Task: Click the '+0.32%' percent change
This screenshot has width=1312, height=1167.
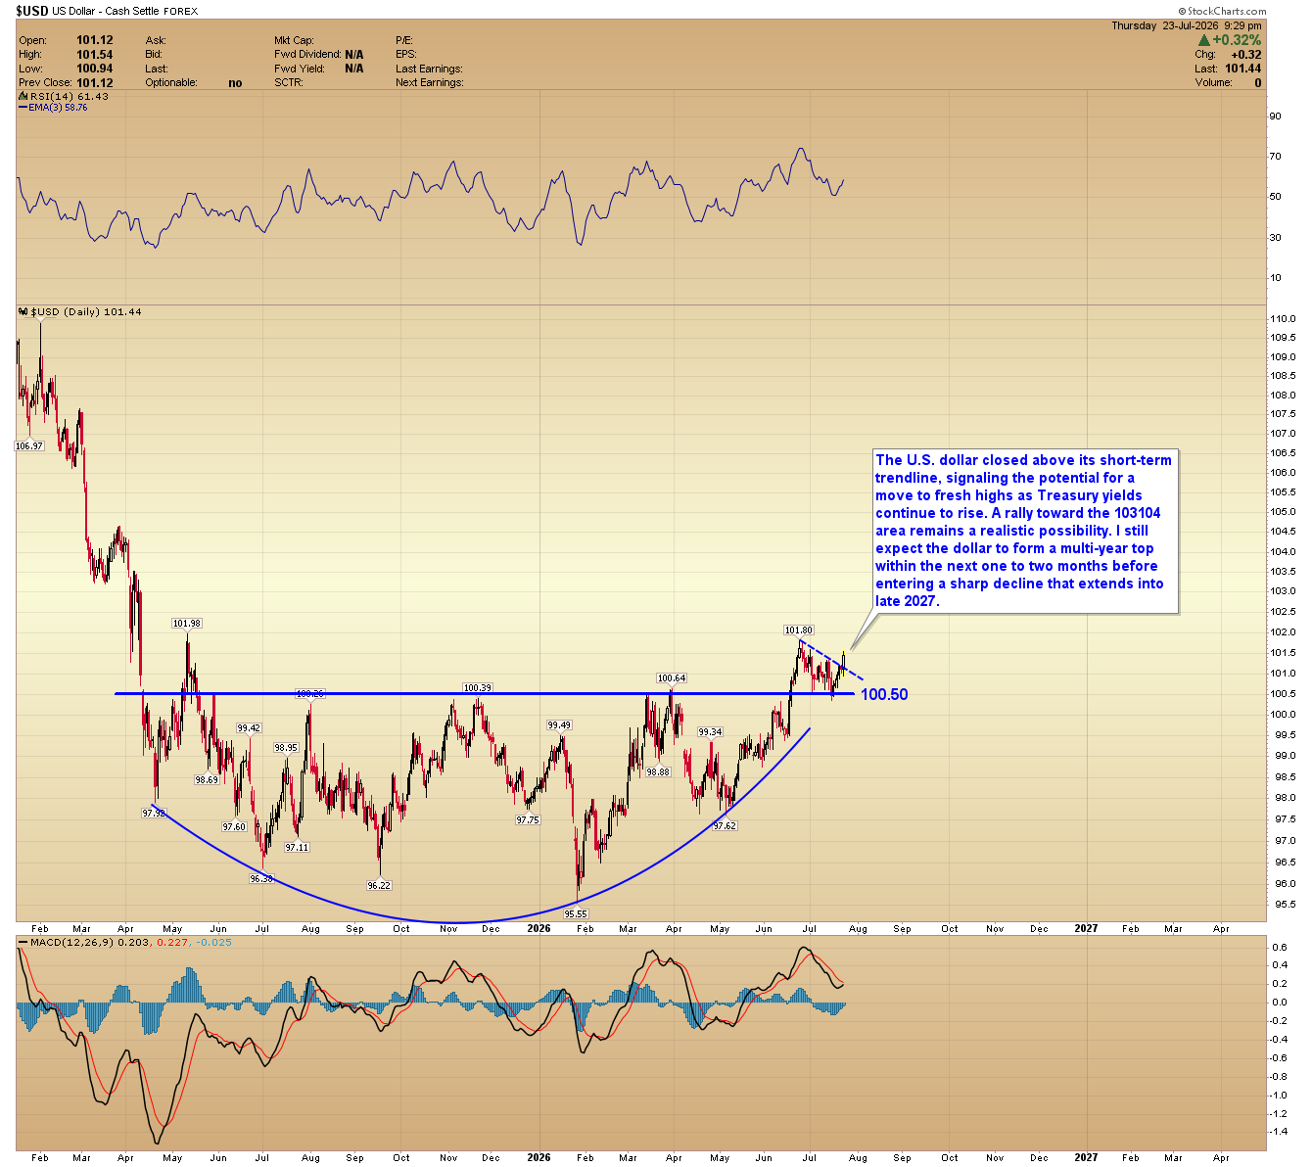Action: (x=1237, y=40)
